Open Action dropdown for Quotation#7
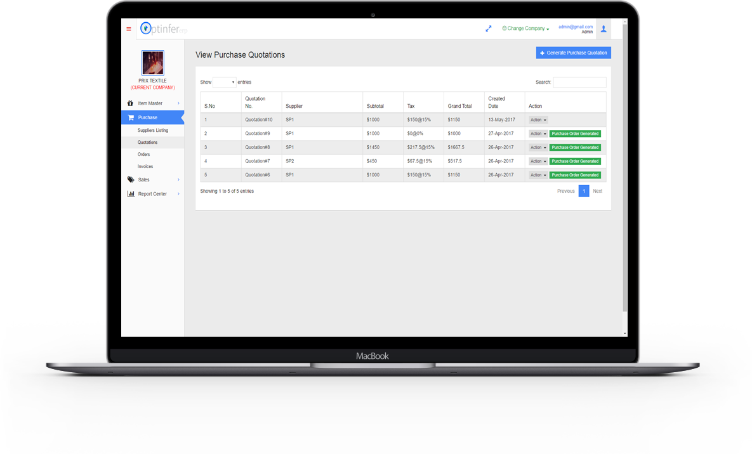The width and height of the screenshot is (752, 454). pyautogui.click(x=538, y=162)
